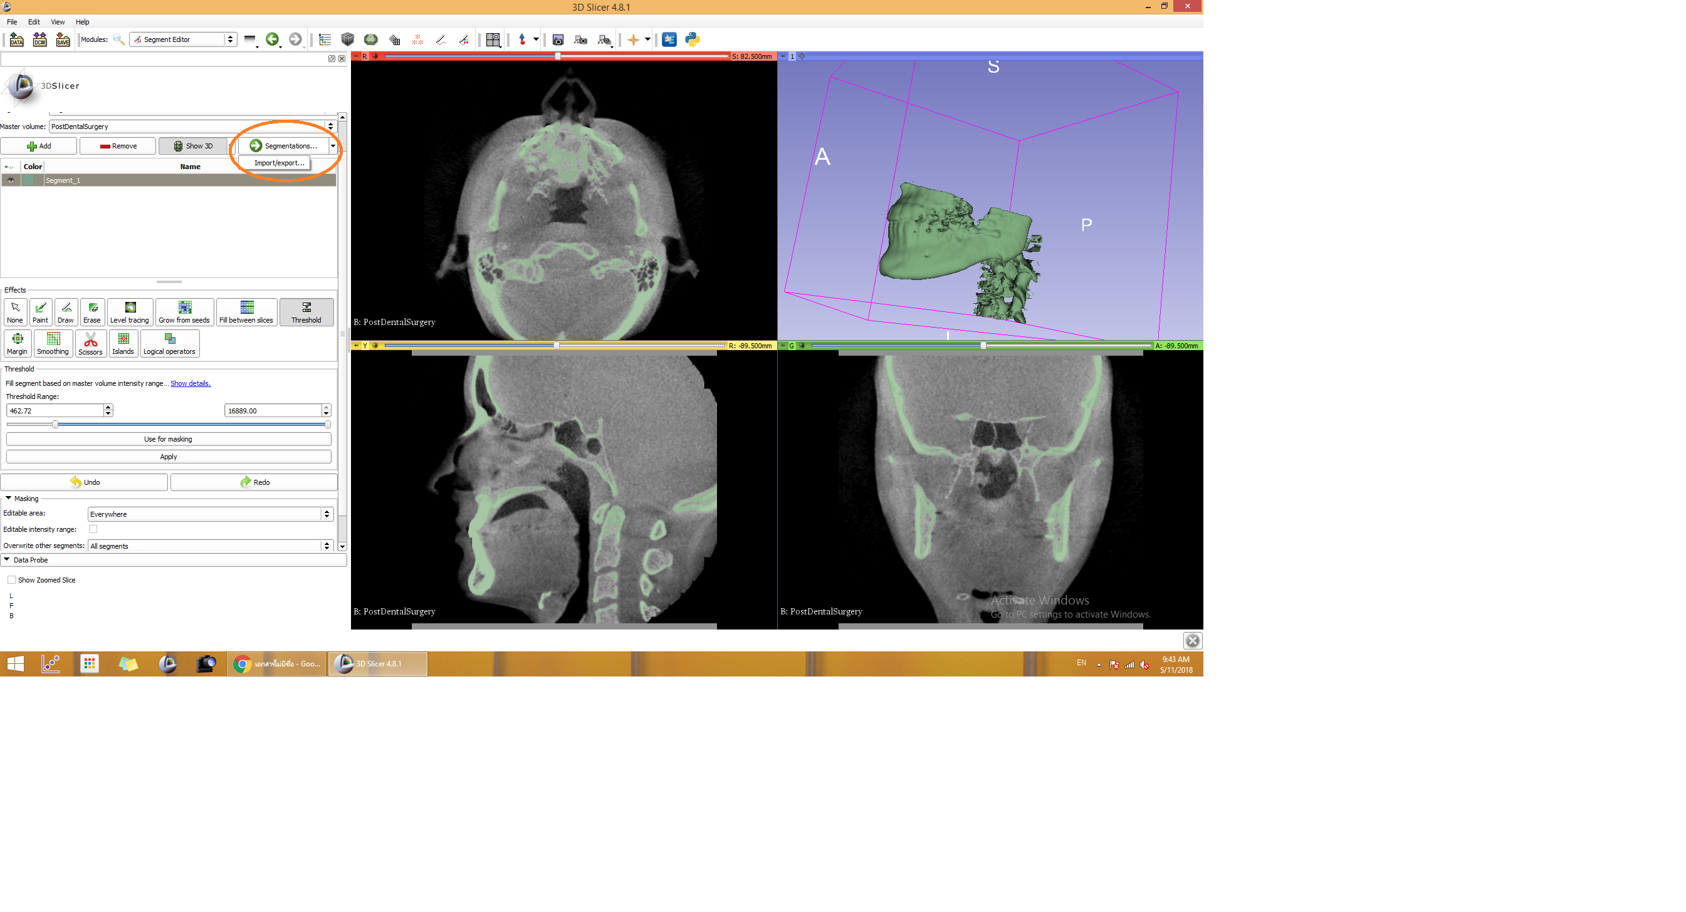Open the slice view layout grid icon
The height and width of the screenshot is (912, 1686).
click(493, 40)
